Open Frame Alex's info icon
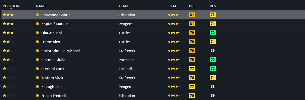Viewport: 305px width, 100px height. click(37, 42)
